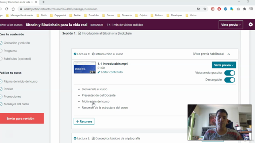Screen dimensions: 255x143
Task: Click the check icon beside Lectura 1
Action: pyautogui.click(x=75, y=54)
